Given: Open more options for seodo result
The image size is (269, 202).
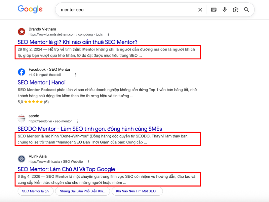Looking at the screenshot, I should (x=77, y=121).
